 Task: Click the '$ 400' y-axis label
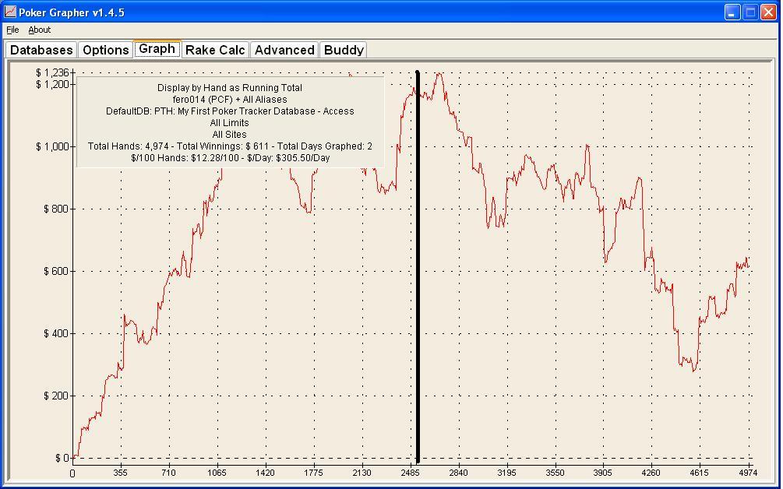pos(56,333)
